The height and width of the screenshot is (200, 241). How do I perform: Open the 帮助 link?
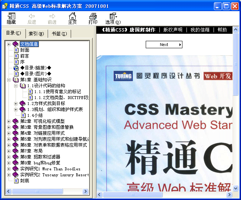pyautogui.click(x=222, y=30)
